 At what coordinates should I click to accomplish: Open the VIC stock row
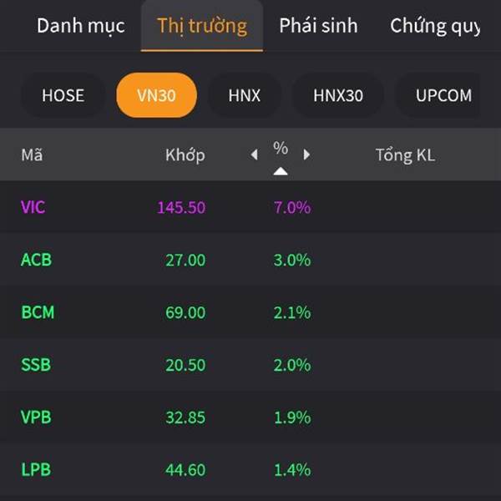250,207
